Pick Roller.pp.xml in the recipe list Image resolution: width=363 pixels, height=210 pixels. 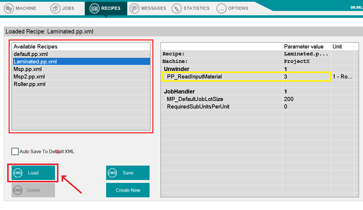pyautogui.click(x=30, y=84)
